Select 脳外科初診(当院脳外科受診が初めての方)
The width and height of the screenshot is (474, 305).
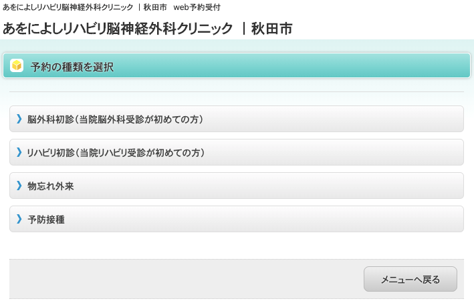point(115,119)
